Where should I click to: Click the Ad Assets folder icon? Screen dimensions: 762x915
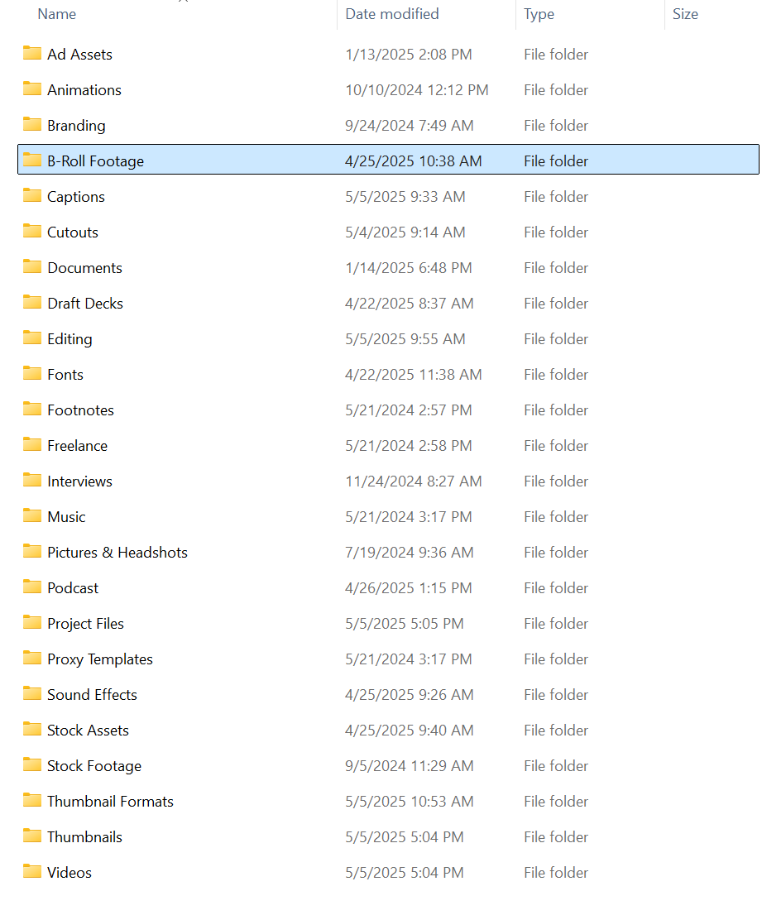point(32,54)
